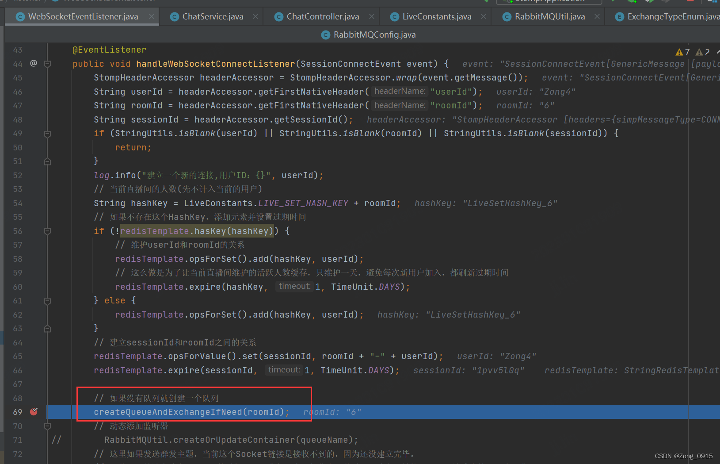Click the highlighted redisTemplate.hasKey(hashKey) expression

197,231
